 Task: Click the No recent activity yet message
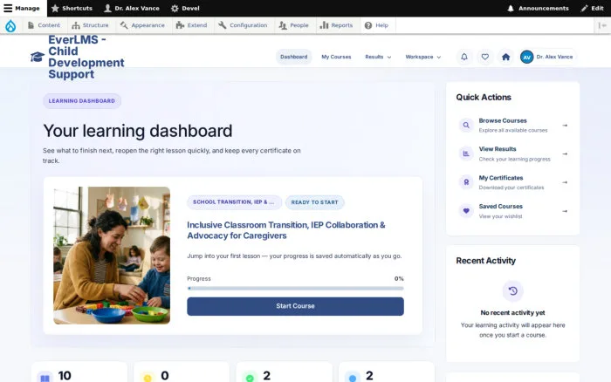pos(513,313)
